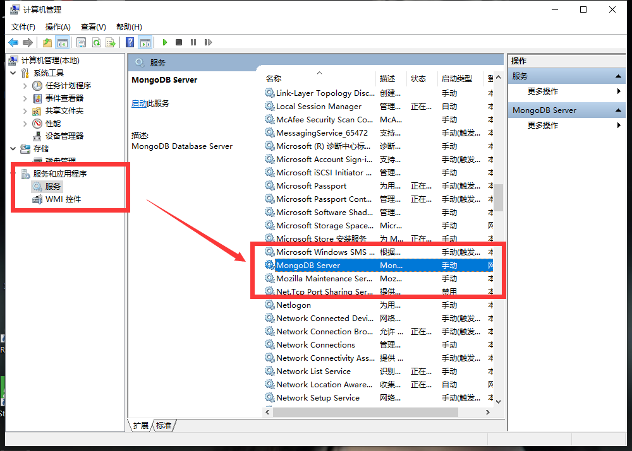The width and height of the screenshot is (632, 451).
Task: Collapse the 存储 tree node
Action: 13,149
